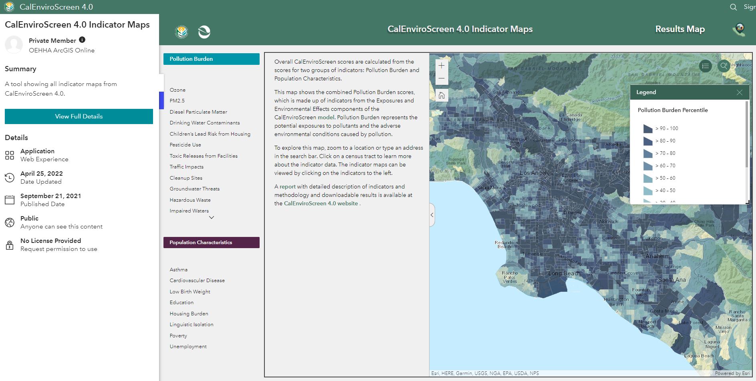Expand more Pollution Burden indicators chevron
The height and width of the screenshot is (381, 756).
[x=212, y=218]
